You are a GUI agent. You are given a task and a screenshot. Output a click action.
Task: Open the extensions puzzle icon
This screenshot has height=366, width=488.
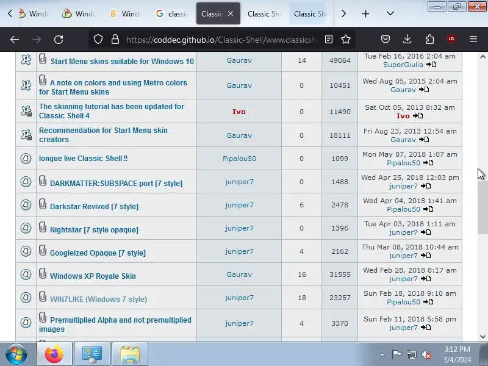(x=429, y=39)
